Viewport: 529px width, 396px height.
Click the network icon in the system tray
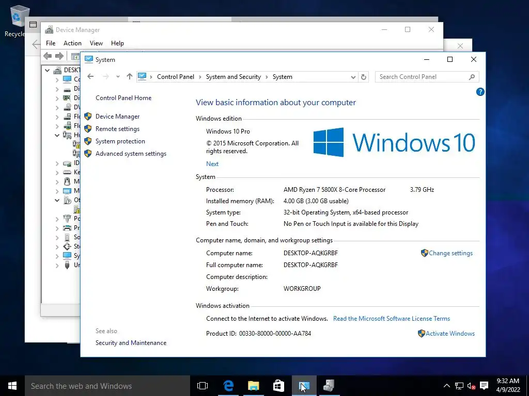(x=459, y=386)
